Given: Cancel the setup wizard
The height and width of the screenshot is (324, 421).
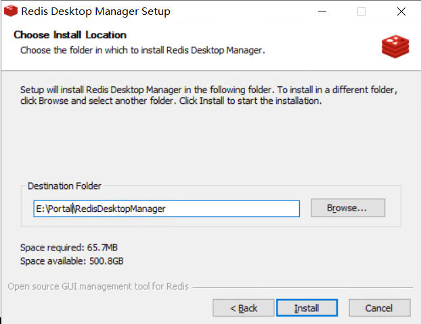Looking at the screenshot, I should (378, 308).
